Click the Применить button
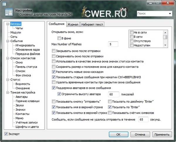 pos(162,134)
